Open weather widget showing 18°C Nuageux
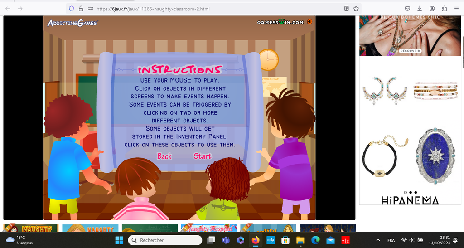Viewport: 464px width, 248px height. [19, 240]
